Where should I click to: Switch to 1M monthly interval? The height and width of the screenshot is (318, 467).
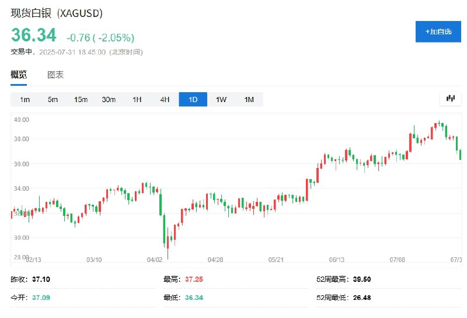click(249, 99)
